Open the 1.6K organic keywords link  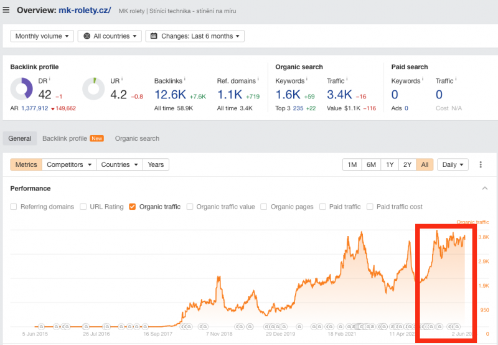[x=288, y=95]
